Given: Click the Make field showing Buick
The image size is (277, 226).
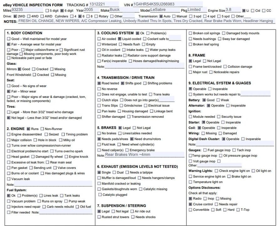Looking at the screenshot, I should coord(124,10).
